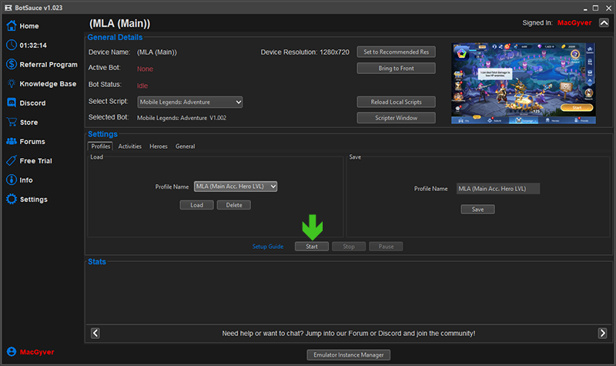Switch to the Heroes tab
Image resolution: width=616 pixels, height=366 pixels.
[x=159, y=146]
